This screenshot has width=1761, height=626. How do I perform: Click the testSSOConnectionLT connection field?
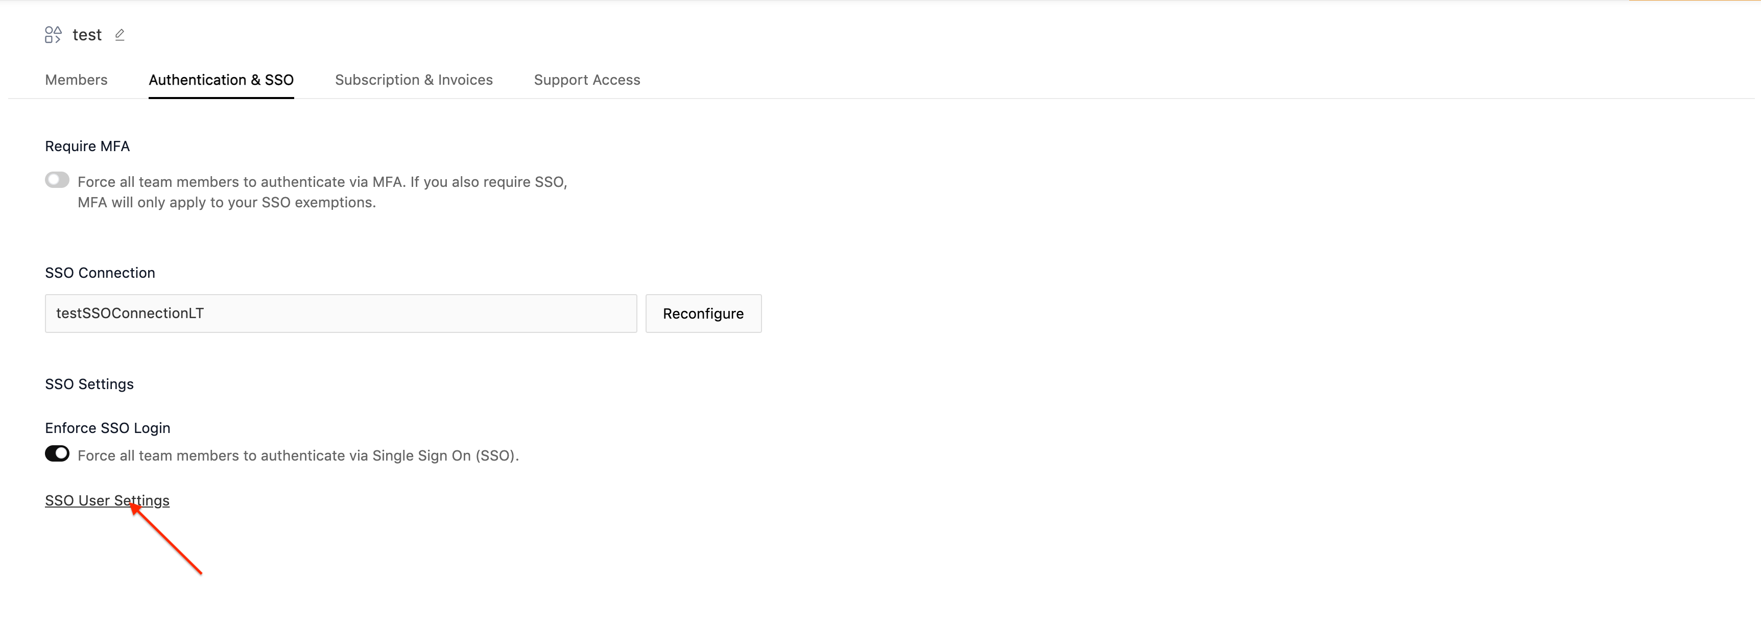pyautogui.click(x=341, y=314)
